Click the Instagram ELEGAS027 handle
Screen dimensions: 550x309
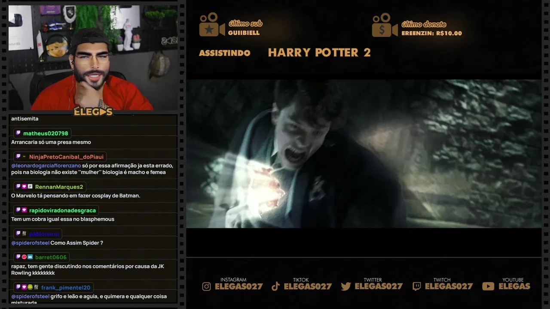[x=238, y=287]
